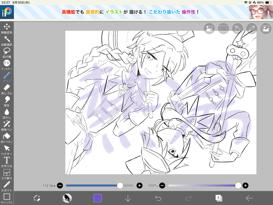
Task: Toggle the stabilizer switch icon at top
Action: pos(209,29)
